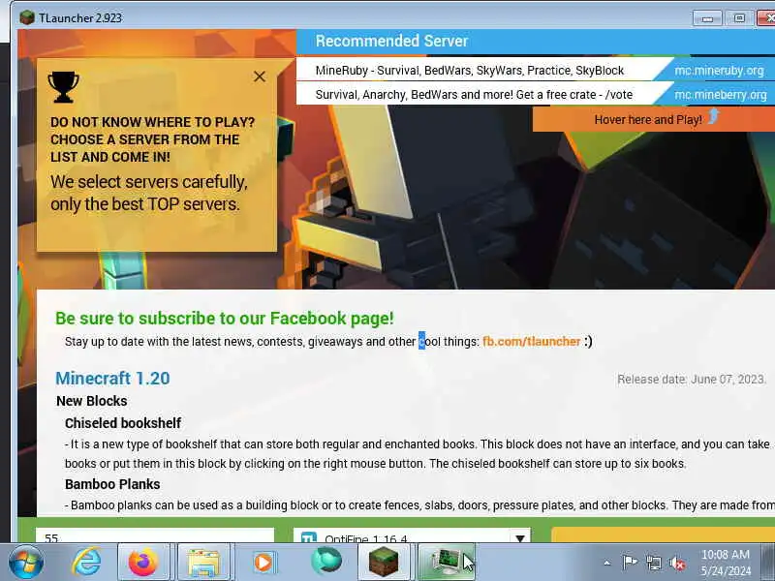Launch Internet Explorer from the taskbar
Viewport: 775px width, 581px height.
tap(87, 562)
